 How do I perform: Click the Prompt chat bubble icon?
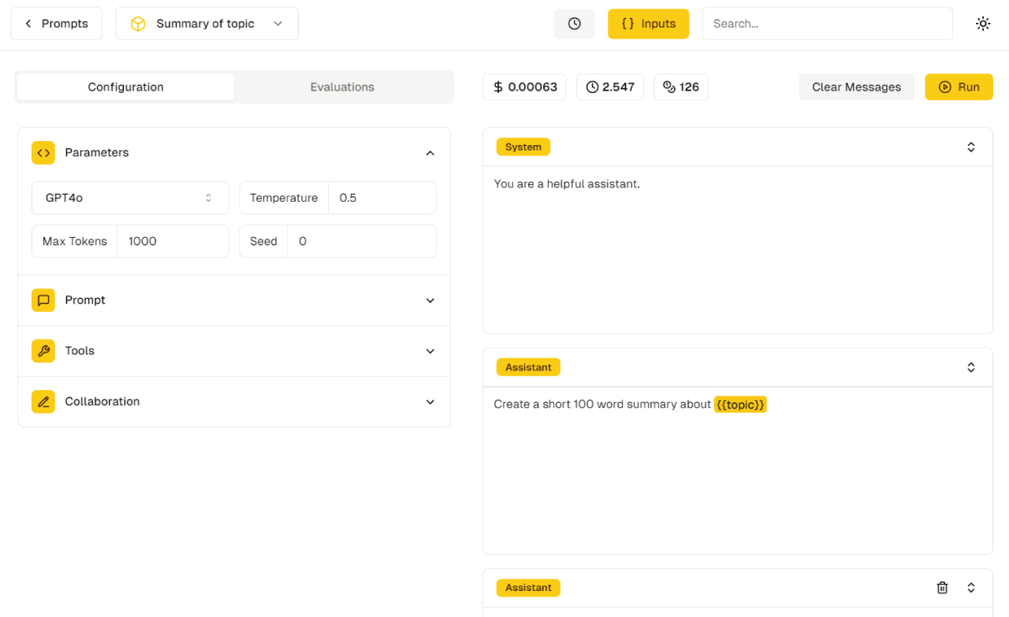click(43, 300)
